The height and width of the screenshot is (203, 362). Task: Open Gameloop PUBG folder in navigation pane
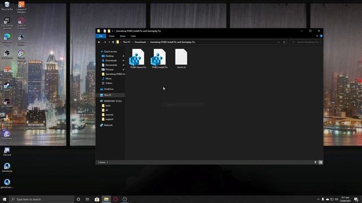[113, 74]
